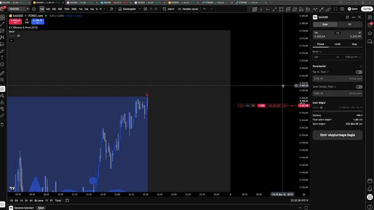The width and height of the screenshot is (374, 210).
Task: Open the emoji/icons tool in left sidebar
Action: [x=2, y=64]
